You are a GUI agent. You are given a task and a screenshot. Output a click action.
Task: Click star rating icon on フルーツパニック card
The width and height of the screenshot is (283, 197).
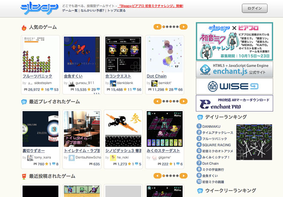click(42, 89)
